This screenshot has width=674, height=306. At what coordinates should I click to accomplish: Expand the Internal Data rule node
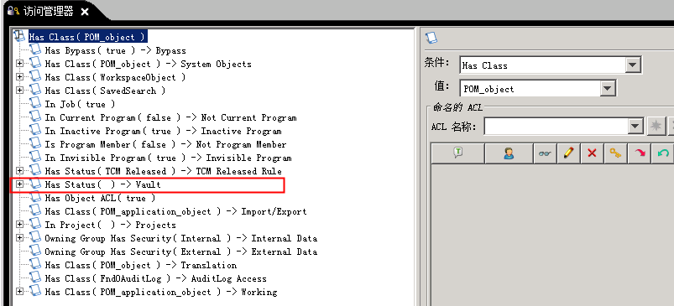click(x=19, y=238)
